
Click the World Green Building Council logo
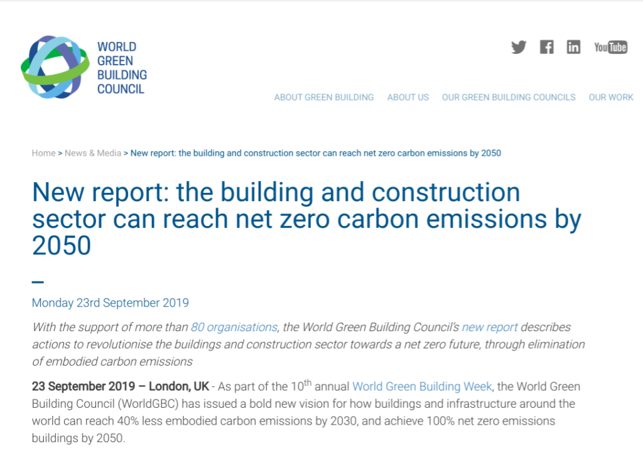point(84,67)
